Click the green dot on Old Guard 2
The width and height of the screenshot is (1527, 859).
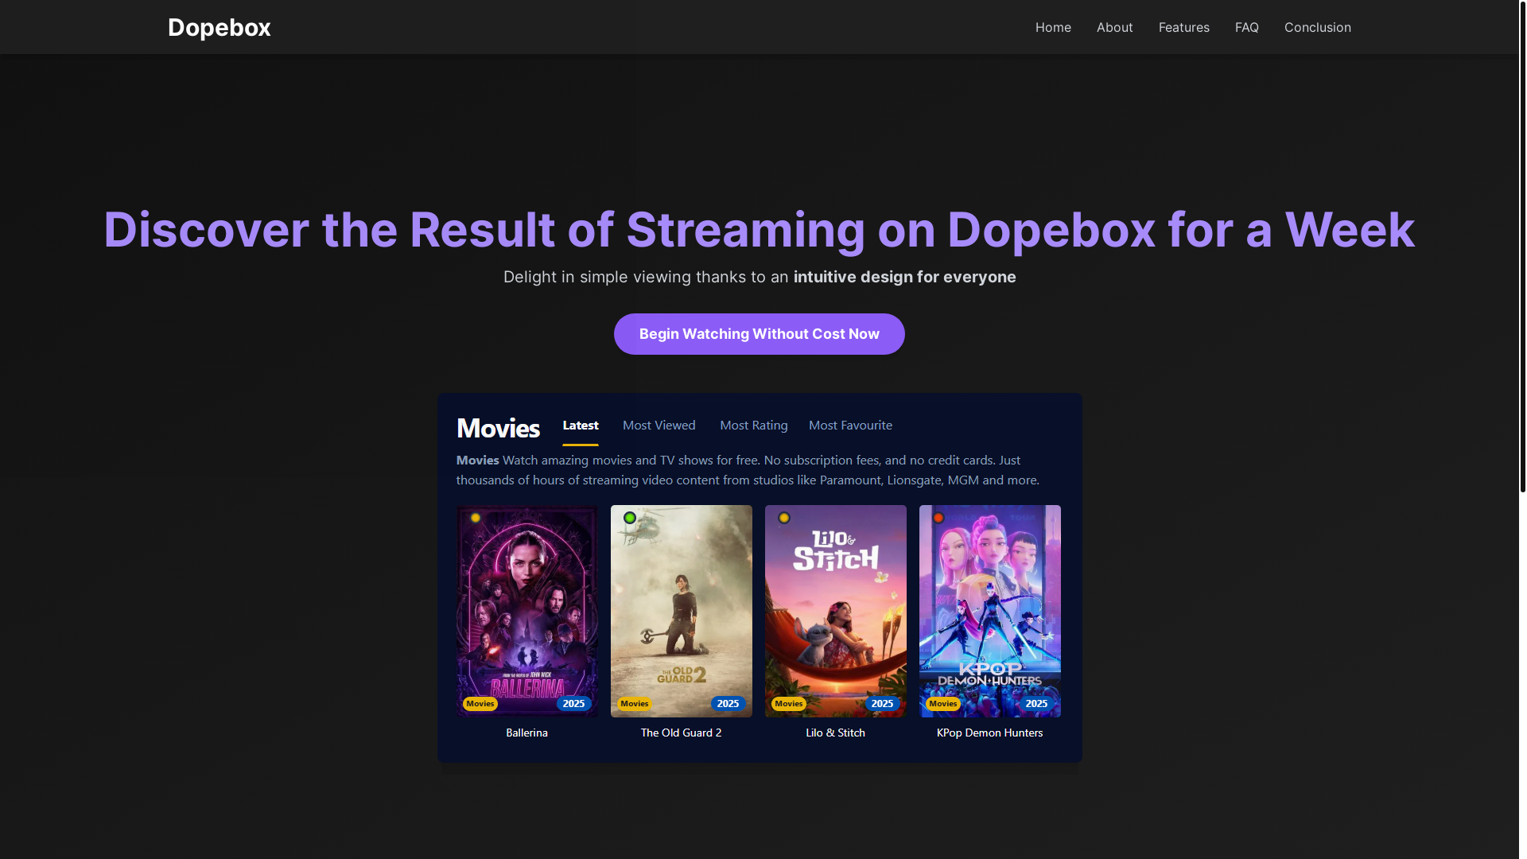pyautogui.click(x=630, y=518)
